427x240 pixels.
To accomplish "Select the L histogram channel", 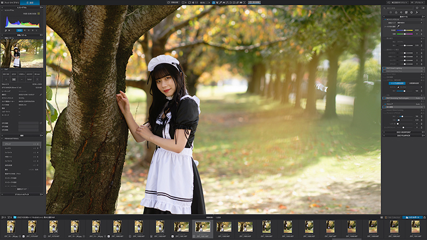I will coord(36,30).
